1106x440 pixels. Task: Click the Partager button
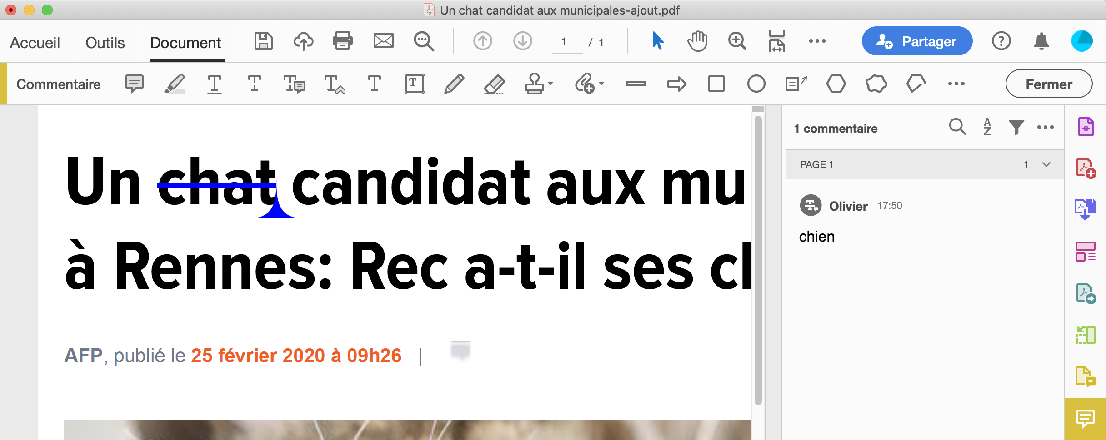point(917,41)
